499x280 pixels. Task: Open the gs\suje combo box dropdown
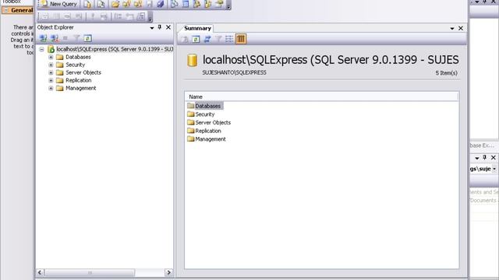(494, 169)
